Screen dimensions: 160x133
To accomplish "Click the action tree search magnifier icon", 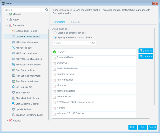I will [x=47, y=10].
